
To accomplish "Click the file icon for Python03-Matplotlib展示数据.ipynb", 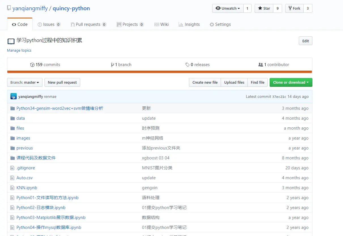I will [x=12, y=218].
